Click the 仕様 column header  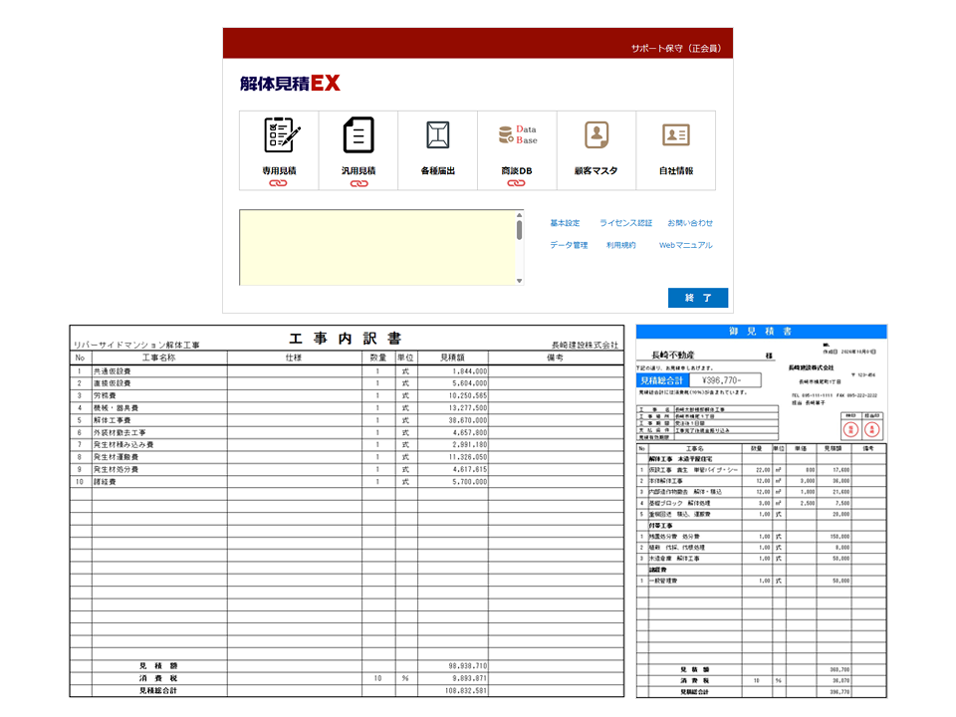294,358
